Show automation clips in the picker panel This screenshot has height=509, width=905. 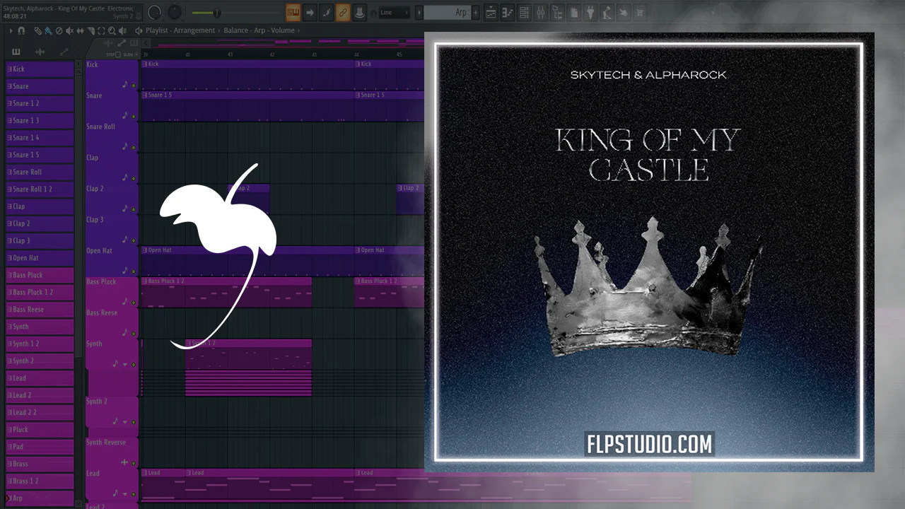click(64, 52)
